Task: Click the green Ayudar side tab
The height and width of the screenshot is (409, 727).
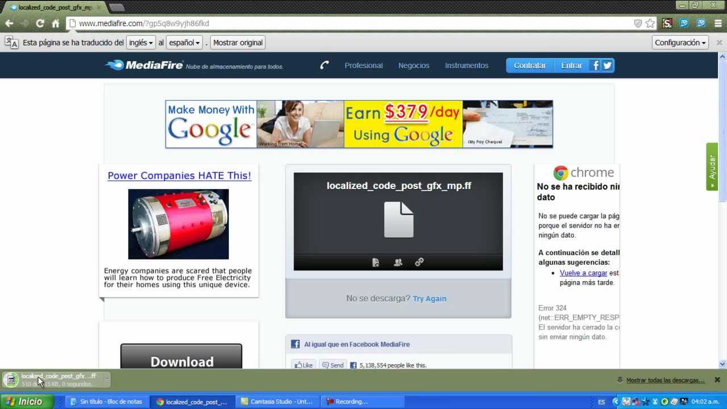Action: coord(712,166)
